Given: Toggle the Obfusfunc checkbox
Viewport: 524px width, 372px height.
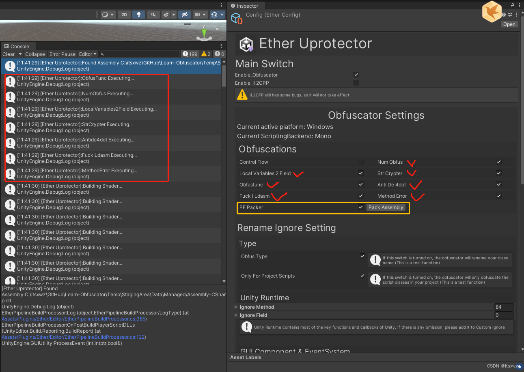Looking at the screenshot, I should pos(360,184).
